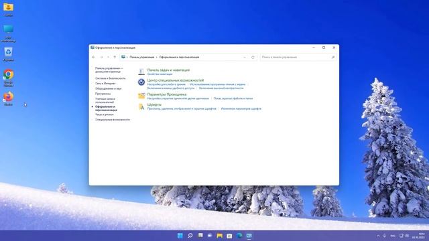This screenshot has height=241, width=429.
Task: Click the Control Panel icon in address bar
Action: pyautogui.click(x=123, y=57)
